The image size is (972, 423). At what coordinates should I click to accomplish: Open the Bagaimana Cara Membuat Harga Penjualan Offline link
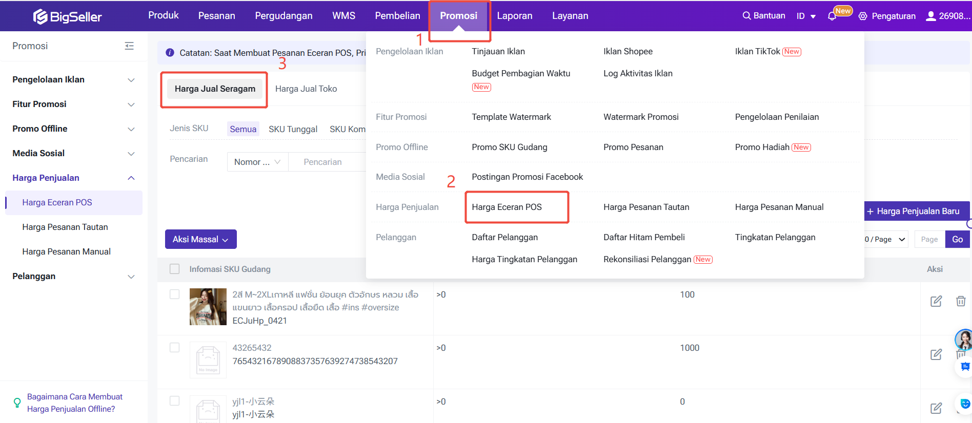click(x=74, y=403)
